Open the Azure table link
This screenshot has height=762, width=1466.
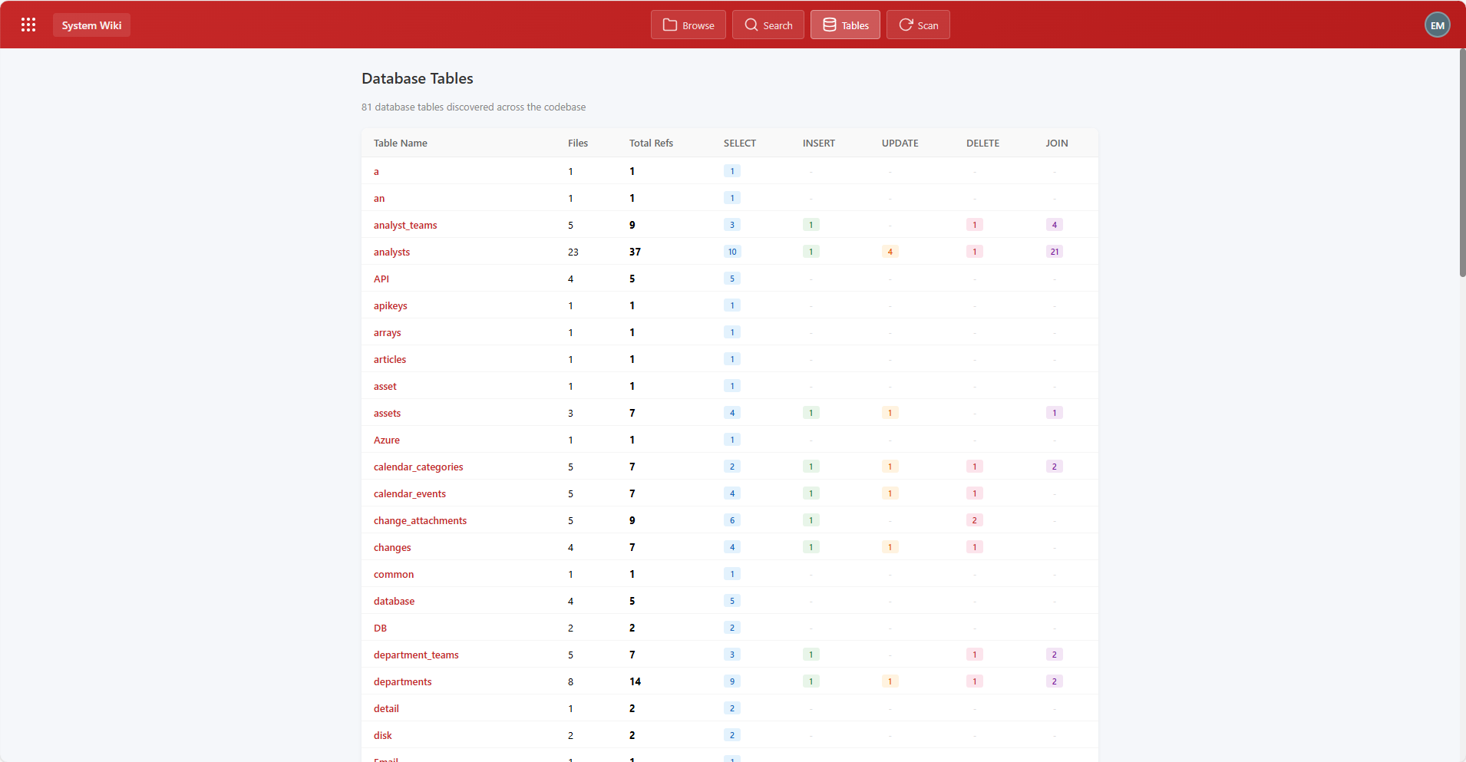pyautogui.click(x=387, y=440)
